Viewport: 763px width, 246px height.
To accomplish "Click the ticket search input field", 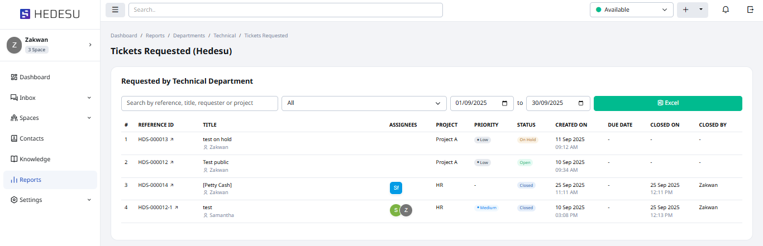I will tap(199, 103).
